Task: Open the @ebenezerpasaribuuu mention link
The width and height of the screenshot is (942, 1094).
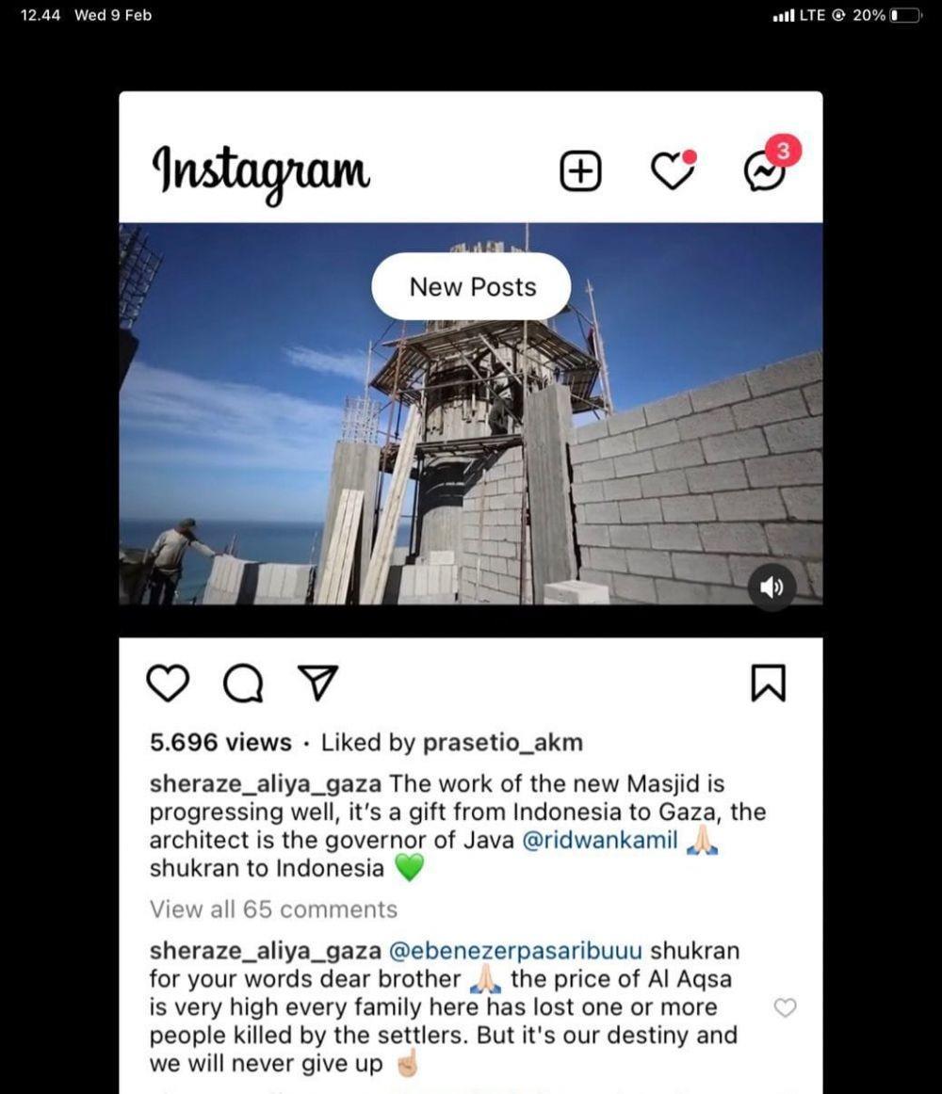Action: tap(514, 951)
